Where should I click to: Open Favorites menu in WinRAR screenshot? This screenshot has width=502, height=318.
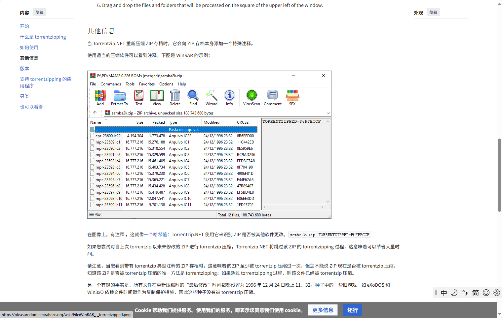point(147,84)
